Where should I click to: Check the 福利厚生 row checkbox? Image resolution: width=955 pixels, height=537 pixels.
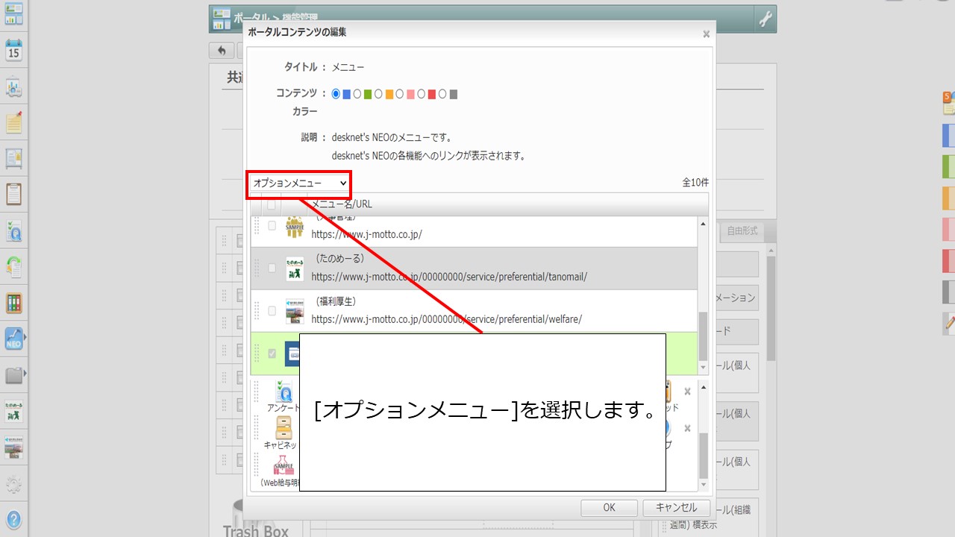point(272,310)
